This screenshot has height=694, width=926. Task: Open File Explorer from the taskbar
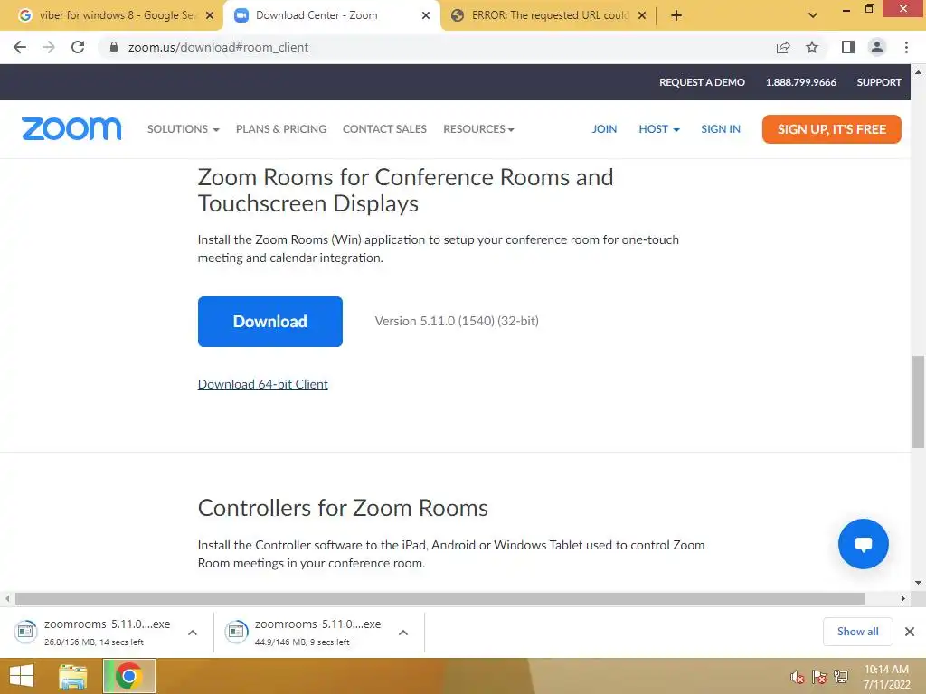(x=73, y=676)
